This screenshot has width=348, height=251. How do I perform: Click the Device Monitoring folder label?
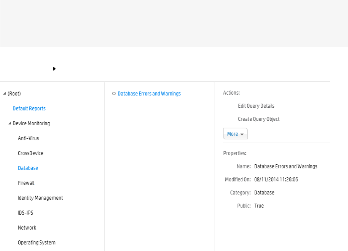pos(31,123)
